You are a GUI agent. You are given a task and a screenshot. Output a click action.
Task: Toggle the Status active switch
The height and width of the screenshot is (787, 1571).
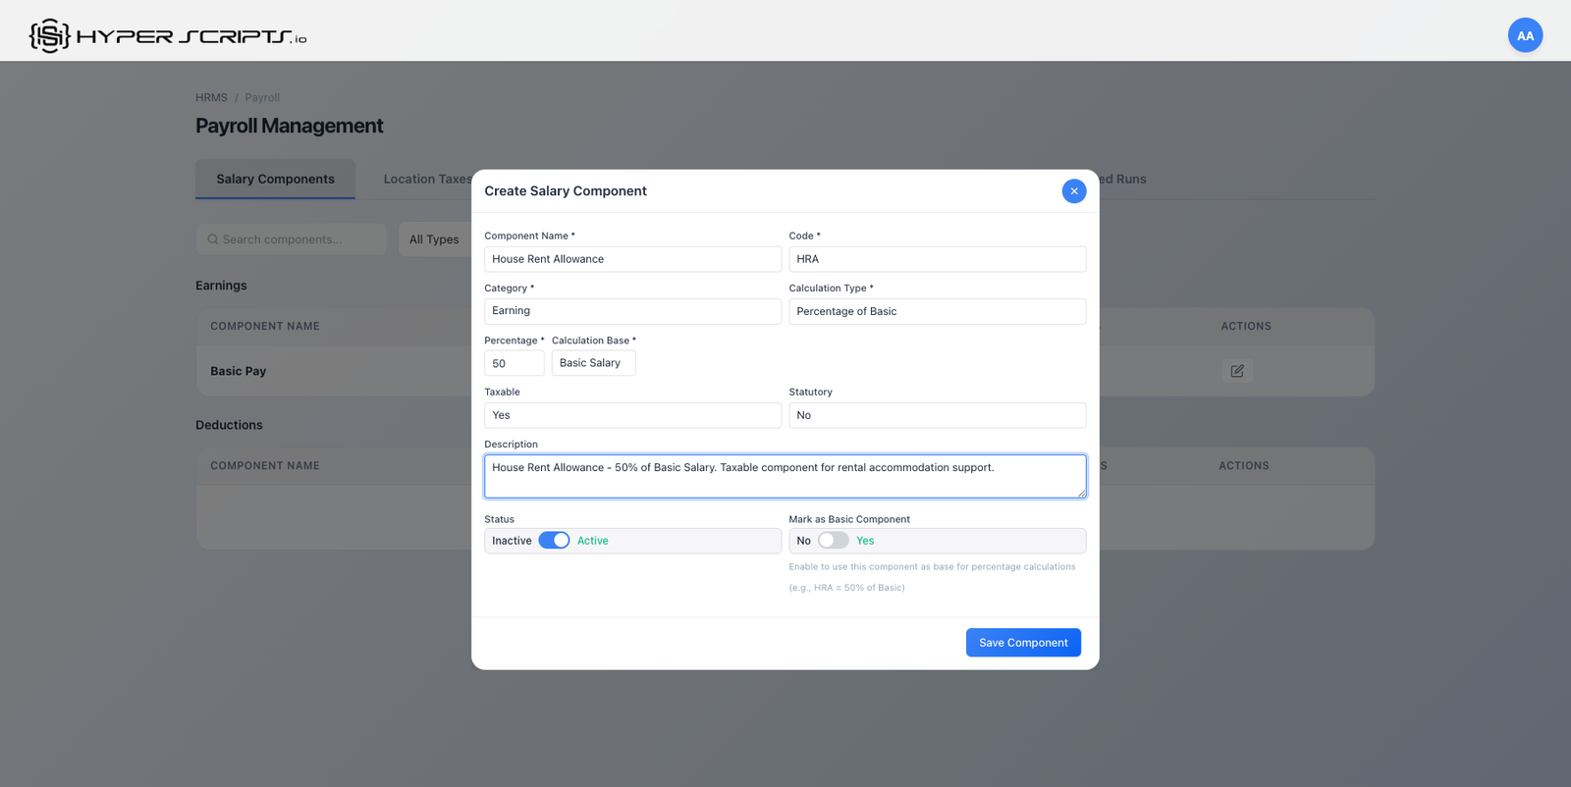pyautogui.click(x=554, y=541)
